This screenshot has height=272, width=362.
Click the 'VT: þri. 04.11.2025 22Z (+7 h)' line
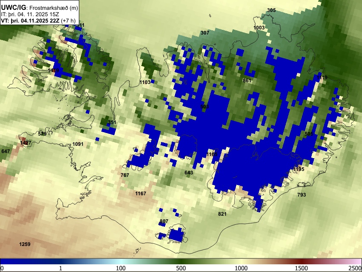[x=38, y=20]
